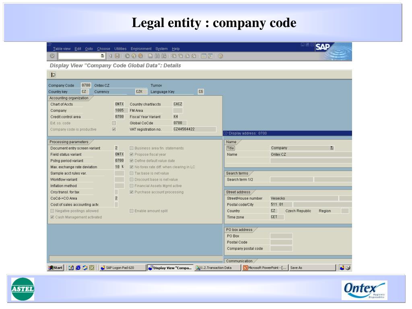Open the Utilities menu
Viewport: 412px width, 309px height.
tap(120, 49)
